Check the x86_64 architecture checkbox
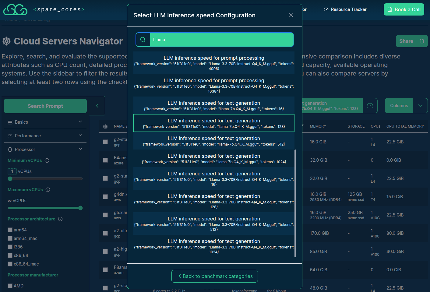Viewport: 430px width, 292px height. click(x=10, y=255)
